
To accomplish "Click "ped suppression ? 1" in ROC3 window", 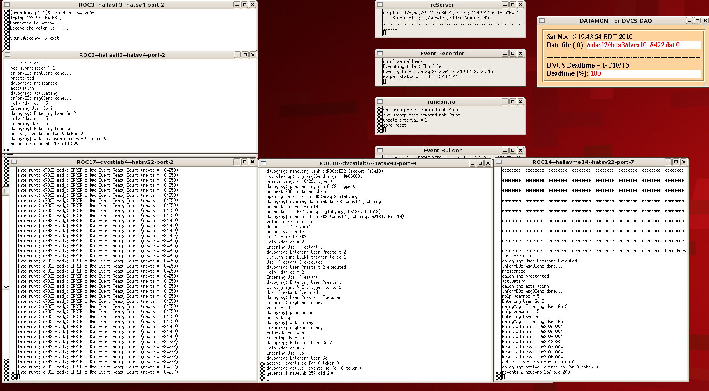I will (33, 68).
